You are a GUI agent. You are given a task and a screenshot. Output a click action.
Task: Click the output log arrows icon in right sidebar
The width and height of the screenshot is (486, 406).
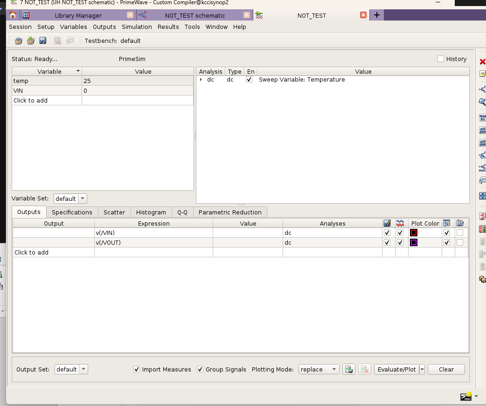point(483,180)
